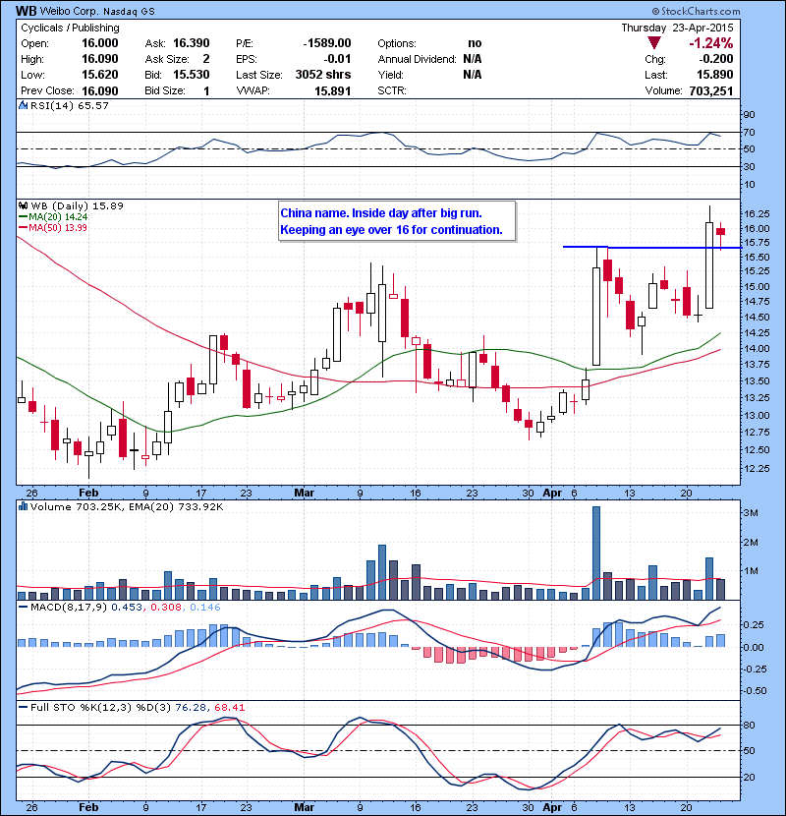Screen dimensions: 786x816
Task: Click the Low value 15.620
Action: (x=100, y=75)
